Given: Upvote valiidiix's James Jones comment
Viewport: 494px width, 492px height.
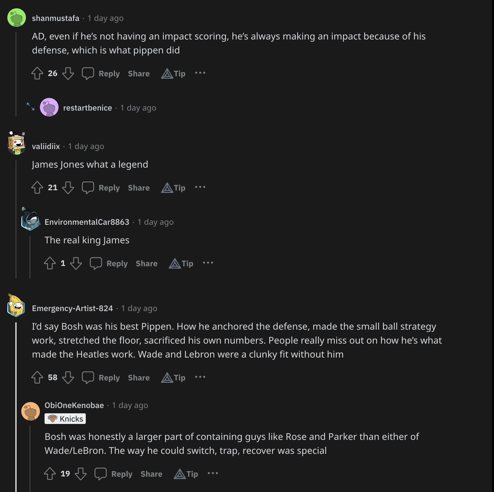Looking at the screenshot, I should pos(37,188).
